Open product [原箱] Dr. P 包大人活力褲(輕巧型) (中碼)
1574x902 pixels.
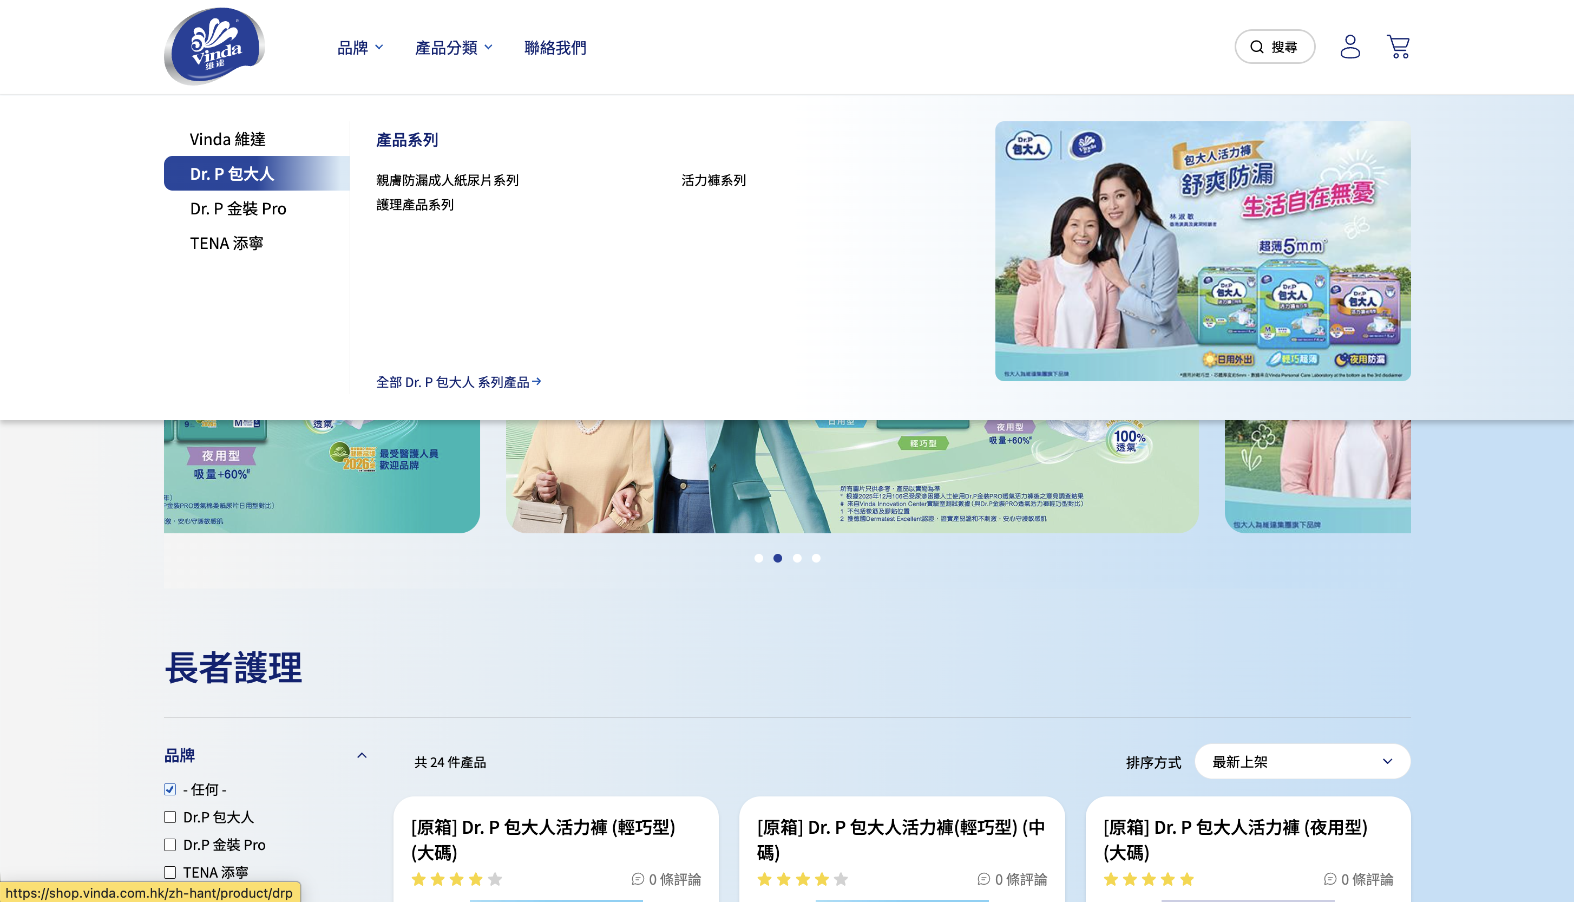901,839
